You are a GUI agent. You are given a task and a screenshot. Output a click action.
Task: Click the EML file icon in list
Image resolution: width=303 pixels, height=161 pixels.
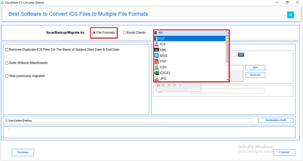[x=157, y=50]
